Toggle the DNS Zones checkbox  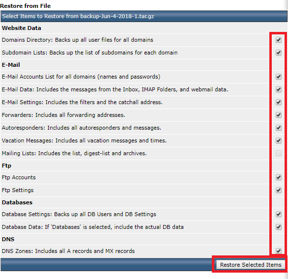click(279, 251)
